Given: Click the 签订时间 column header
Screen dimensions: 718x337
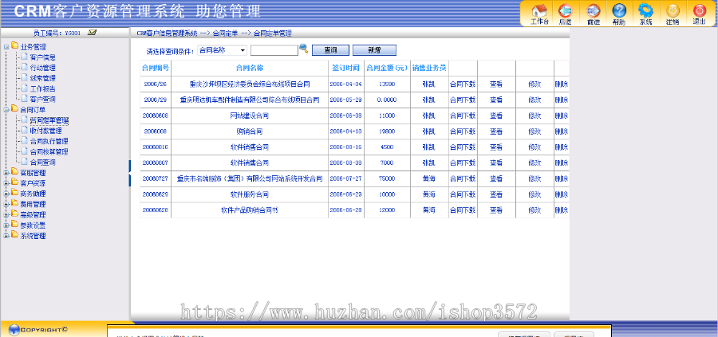Looking at the screenshot, I should (345, 68).
